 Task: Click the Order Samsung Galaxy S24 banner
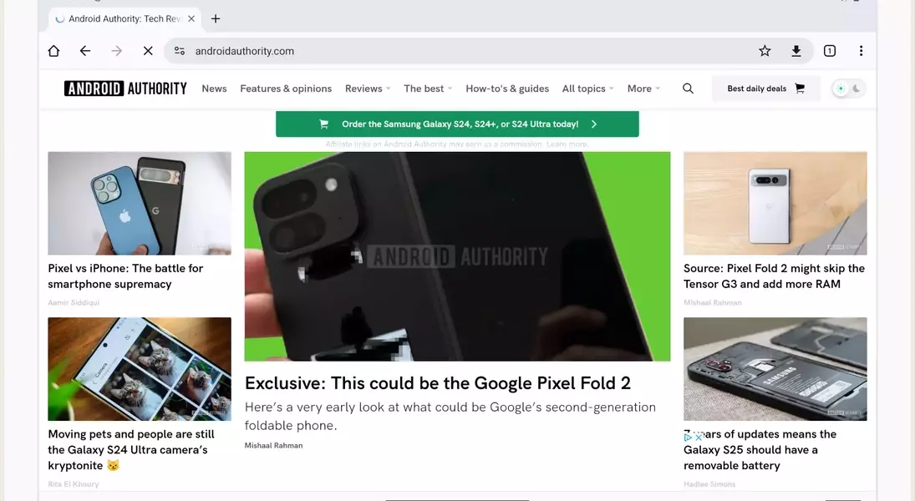(458, 124)
